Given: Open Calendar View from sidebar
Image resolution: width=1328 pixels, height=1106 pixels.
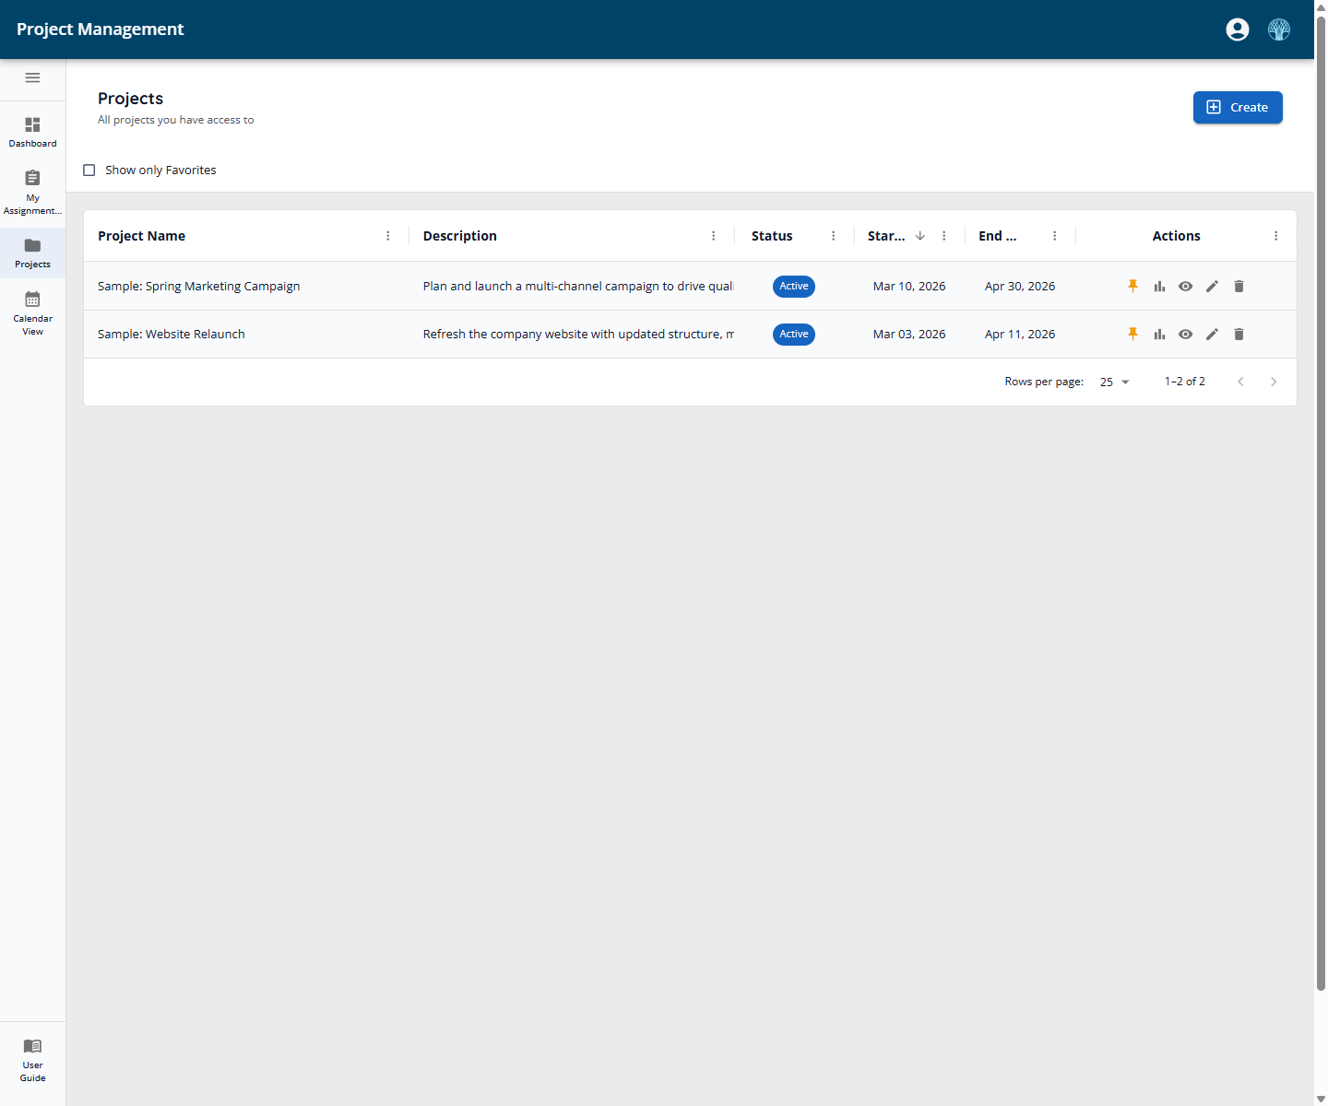Looking at the screenshot, I should (x=32, y=312).
